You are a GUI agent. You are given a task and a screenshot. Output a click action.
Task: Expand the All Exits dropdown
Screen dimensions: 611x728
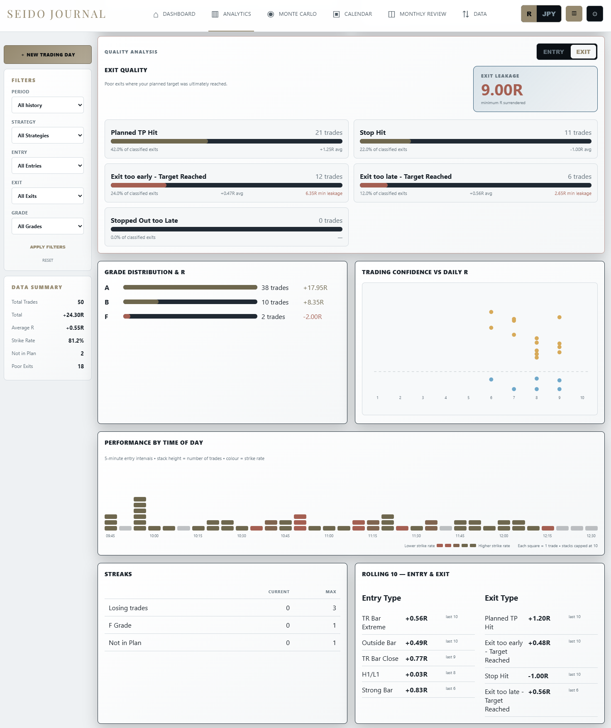tap(48, 196)
